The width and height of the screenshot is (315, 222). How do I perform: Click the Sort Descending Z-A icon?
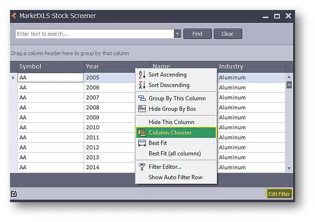tap(142, 85)
